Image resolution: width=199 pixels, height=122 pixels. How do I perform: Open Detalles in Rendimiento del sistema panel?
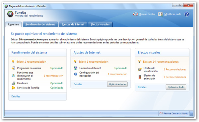(16, 96)
